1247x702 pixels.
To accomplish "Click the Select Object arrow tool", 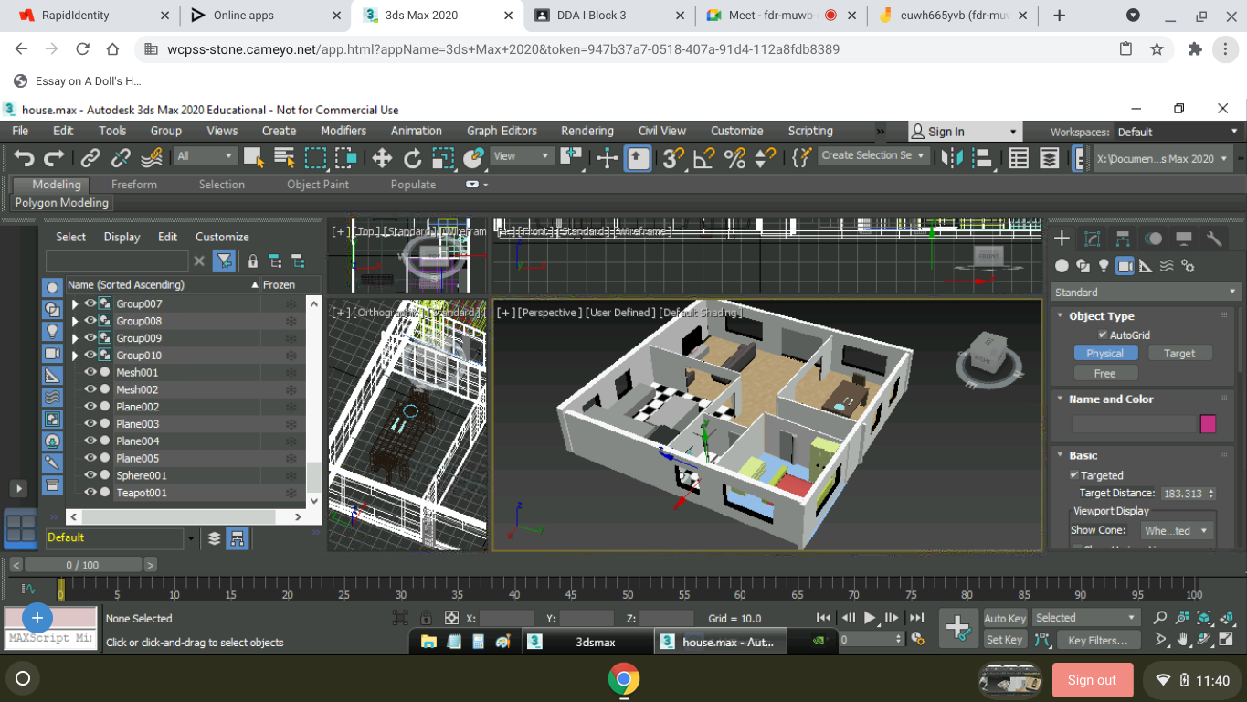I will (254, 157).
